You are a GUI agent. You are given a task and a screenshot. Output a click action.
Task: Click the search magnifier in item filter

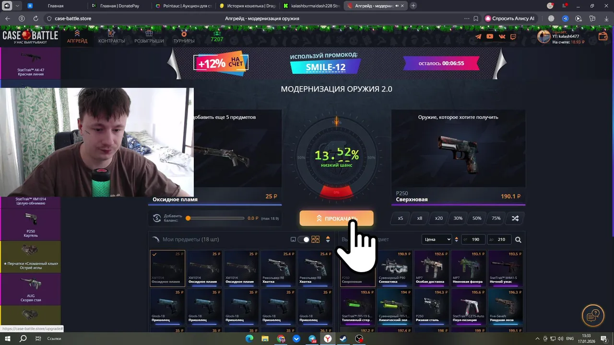pos(518,240)
